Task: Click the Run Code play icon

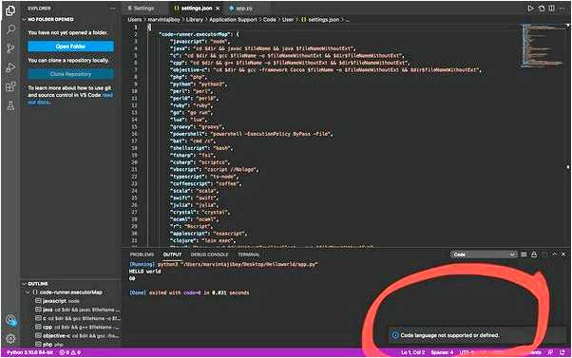Action: tap(530, 8)
